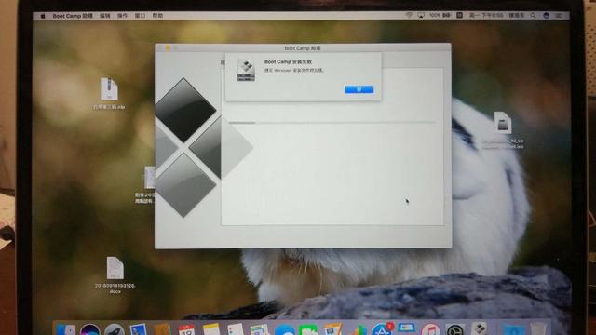Select the .zip file on the desktop
This screenshot has width=596, height=335.
click(x=109, y=93)
